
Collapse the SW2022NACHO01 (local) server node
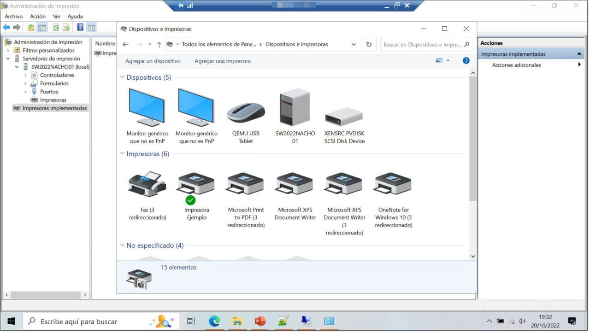(17, 67)
